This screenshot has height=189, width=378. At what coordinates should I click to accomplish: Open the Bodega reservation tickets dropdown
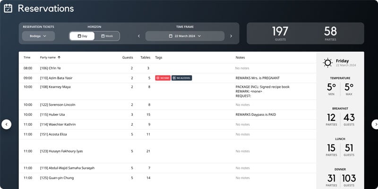[x=38, y=36]
